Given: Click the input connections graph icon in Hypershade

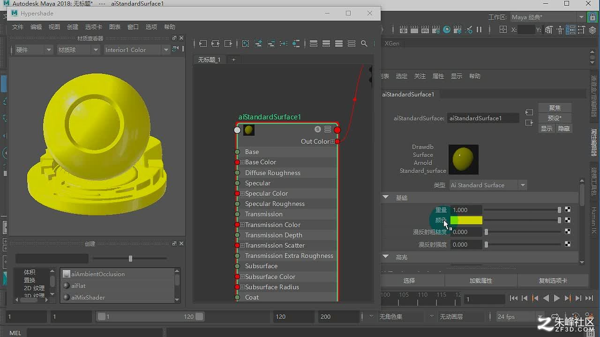Looking at the screenshot, I should pyautogui.click(x=203, y=44).
